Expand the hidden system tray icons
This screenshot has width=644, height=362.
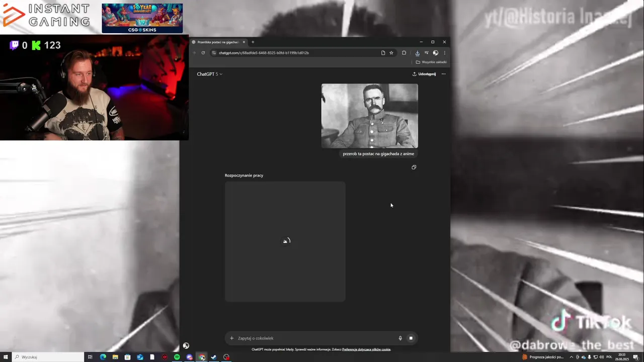[x=571, y=357]
